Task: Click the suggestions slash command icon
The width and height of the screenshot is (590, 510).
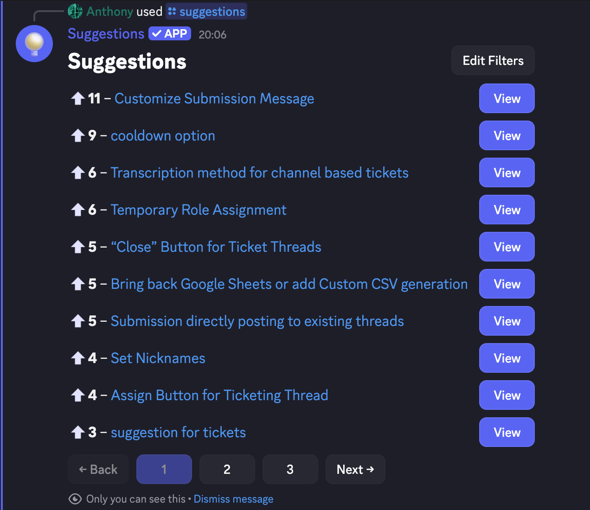Action: click(172, 12)
